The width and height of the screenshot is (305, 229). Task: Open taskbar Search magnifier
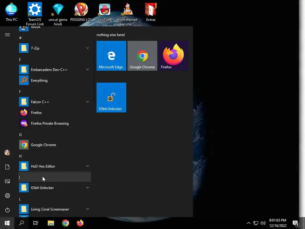(21, 223)
